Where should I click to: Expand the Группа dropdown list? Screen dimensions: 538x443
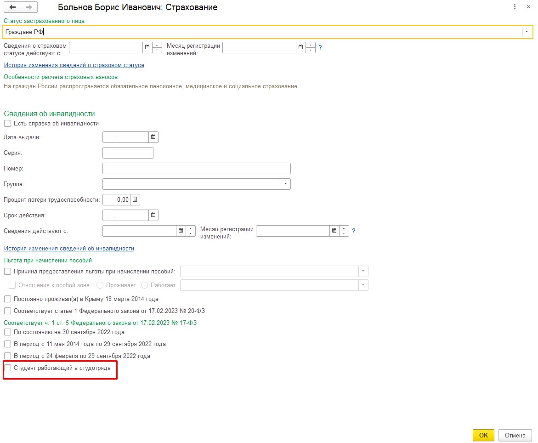pos(286,184)
